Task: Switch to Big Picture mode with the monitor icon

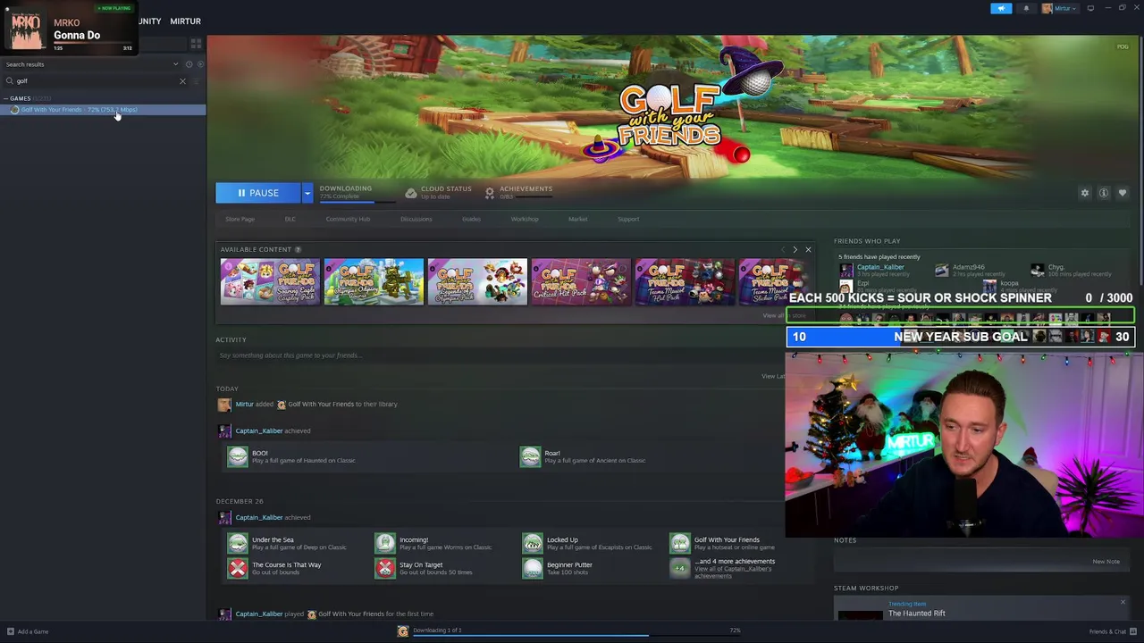Action: (x=1090, y=8)
